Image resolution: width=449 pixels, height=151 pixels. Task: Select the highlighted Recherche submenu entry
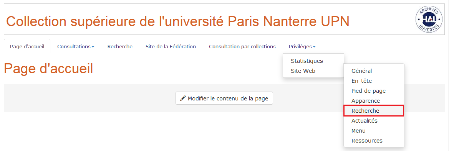pos(374,111)
